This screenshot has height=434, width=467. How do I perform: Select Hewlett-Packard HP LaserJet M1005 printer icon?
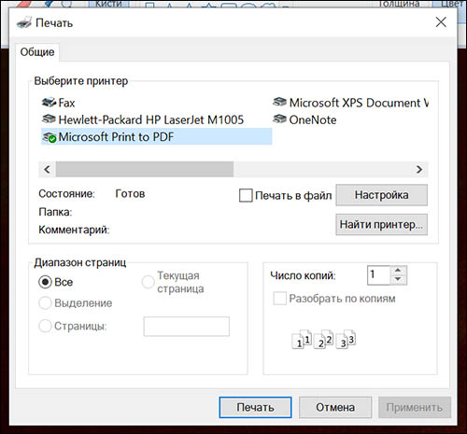tap(49, 119)
